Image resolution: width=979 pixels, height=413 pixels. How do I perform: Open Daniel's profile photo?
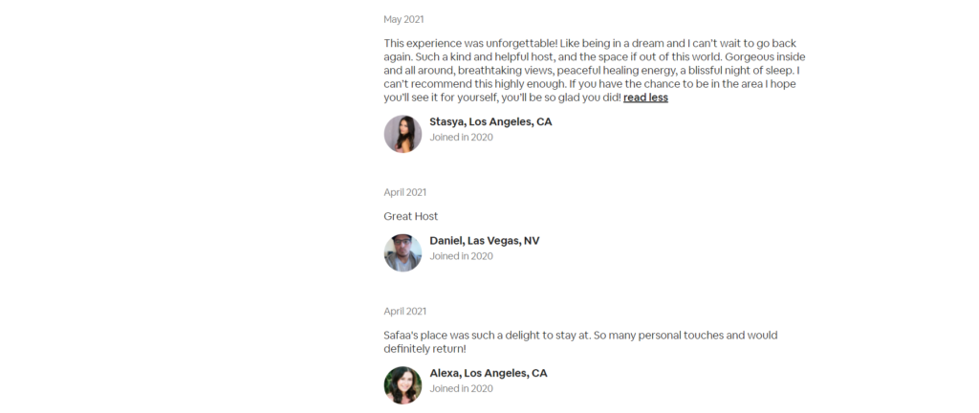pos(402,252)
